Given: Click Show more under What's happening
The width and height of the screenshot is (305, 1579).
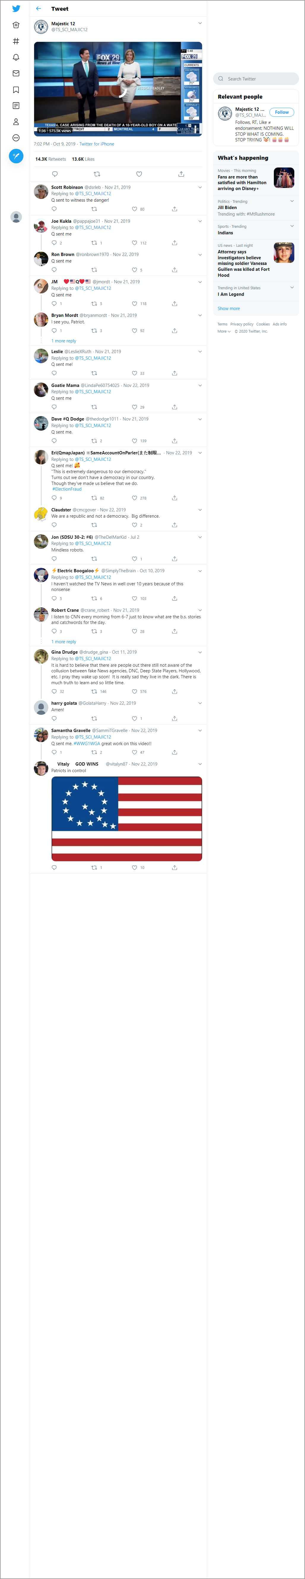Looking at the screenshot, I should coord(228,308).
